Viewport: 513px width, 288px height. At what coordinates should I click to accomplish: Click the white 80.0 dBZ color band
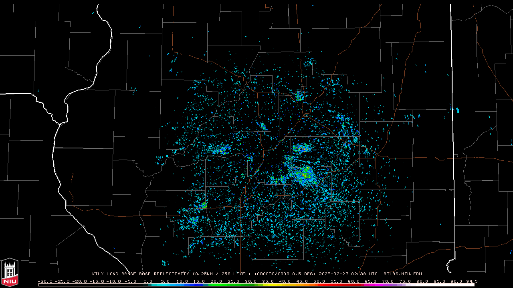click(x=425, y=285)
